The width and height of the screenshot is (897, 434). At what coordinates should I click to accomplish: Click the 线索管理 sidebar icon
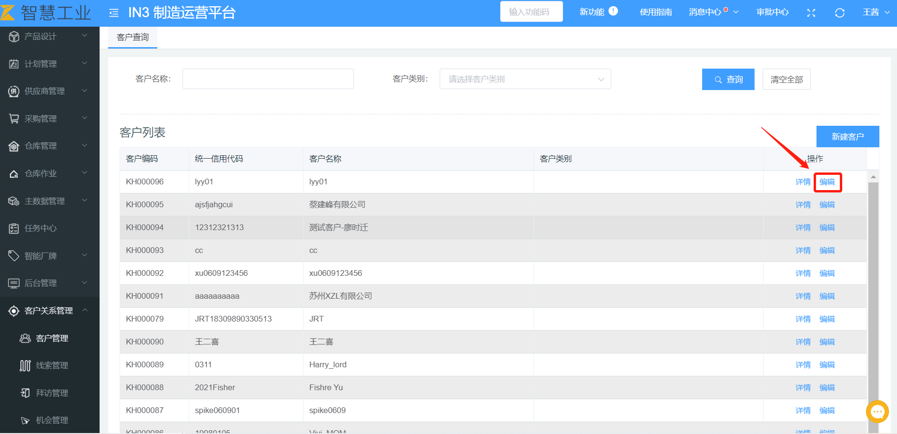25,365
